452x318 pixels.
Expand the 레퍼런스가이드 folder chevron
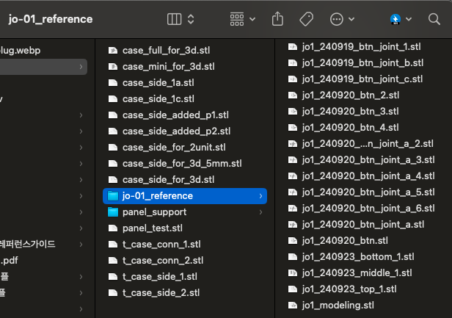coord(81,245)
